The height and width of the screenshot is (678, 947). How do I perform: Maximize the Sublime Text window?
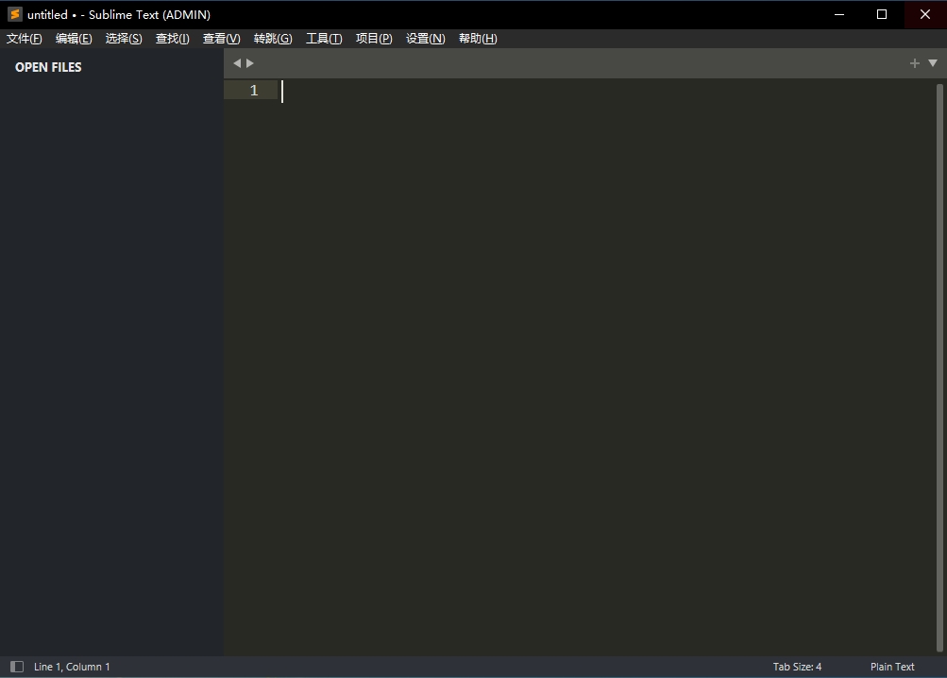882,14
